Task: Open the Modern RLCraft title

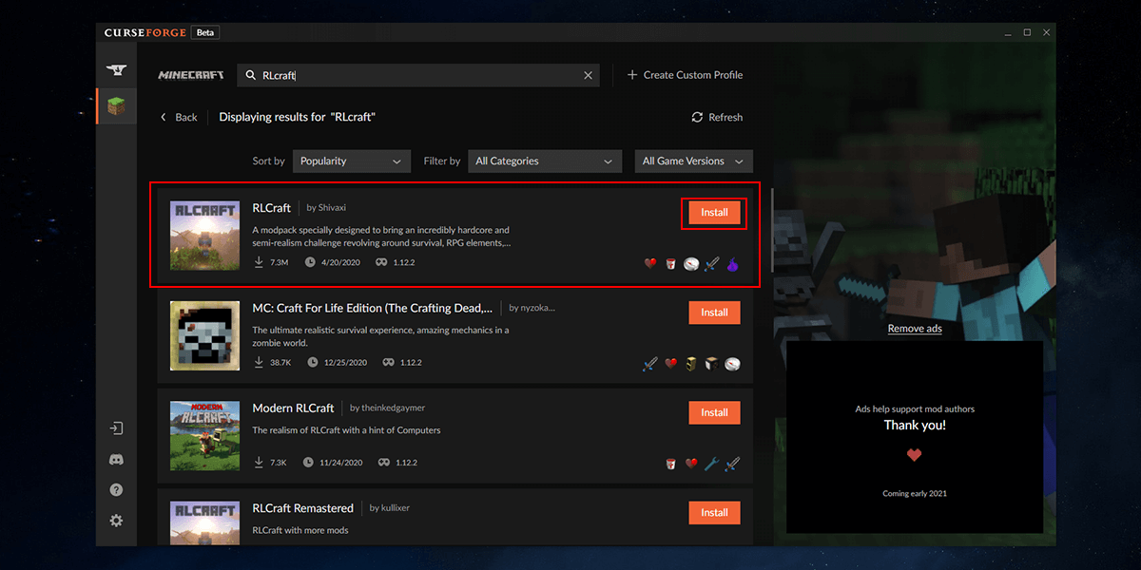Action: pyautogui.click(x=293, y=408)
